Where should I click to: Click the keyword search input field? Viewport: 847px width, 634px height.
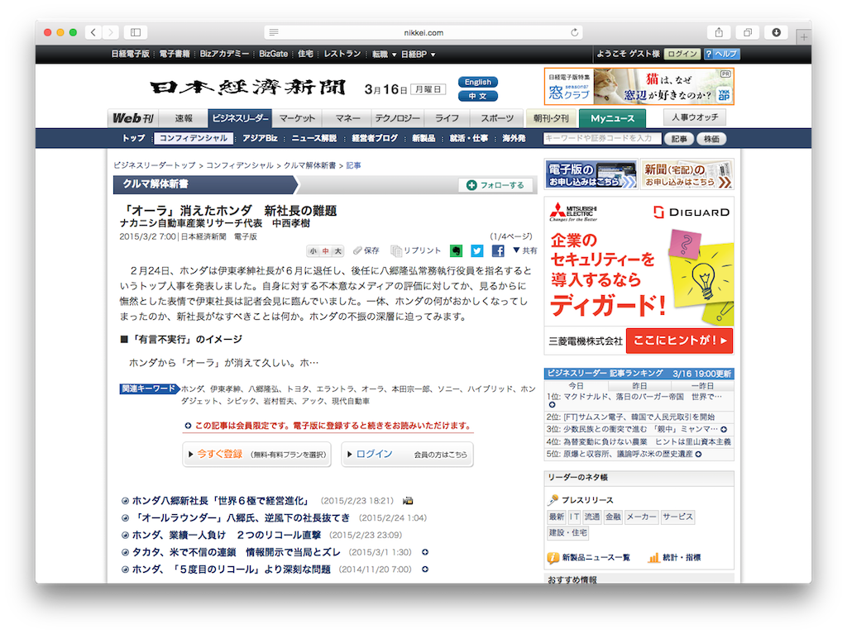[x=602, y=139]
